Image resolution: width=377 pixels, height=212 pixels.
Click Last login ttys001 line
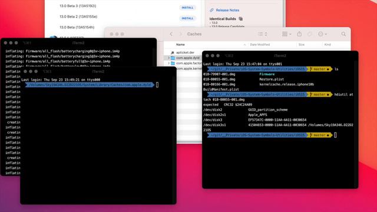(242, 64)
